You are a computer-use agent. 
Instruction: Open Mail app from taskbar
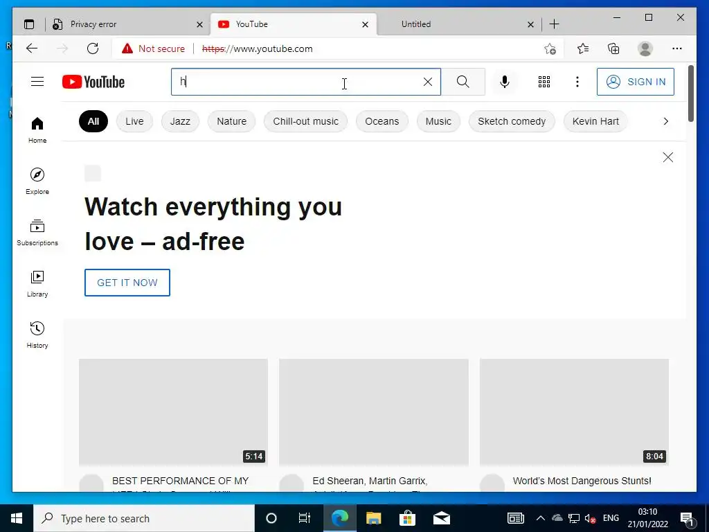point(441,518)
